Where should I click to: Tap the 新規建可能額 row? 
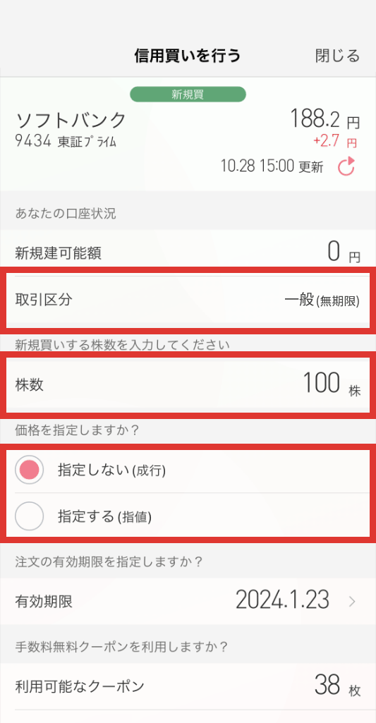188,253
